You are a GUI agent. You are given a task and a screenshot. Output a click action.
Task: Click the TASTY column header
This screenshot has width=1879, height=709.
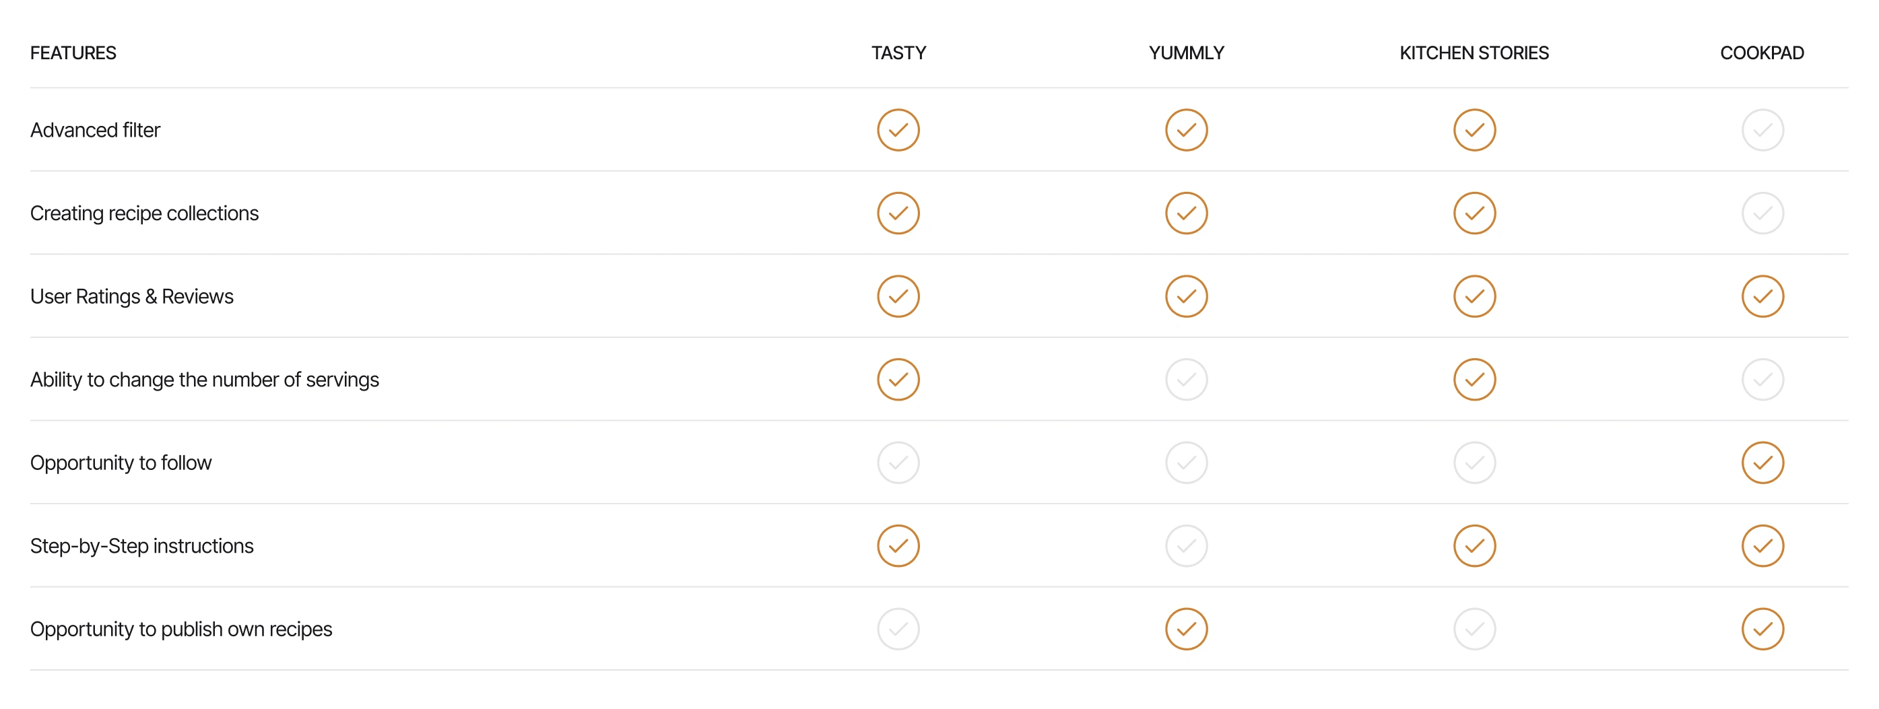[x=898, y=53]
